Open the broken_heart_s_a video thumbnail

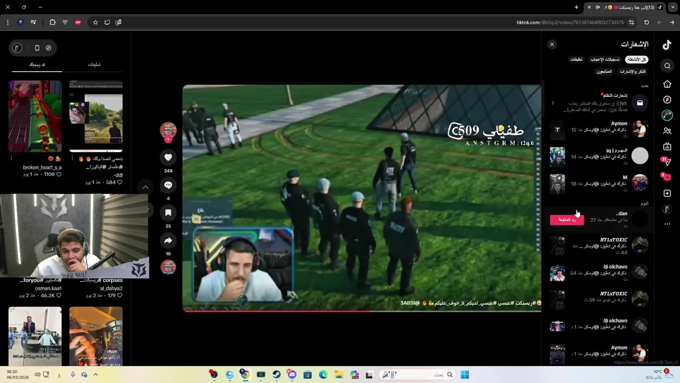[x=35, y=116]
